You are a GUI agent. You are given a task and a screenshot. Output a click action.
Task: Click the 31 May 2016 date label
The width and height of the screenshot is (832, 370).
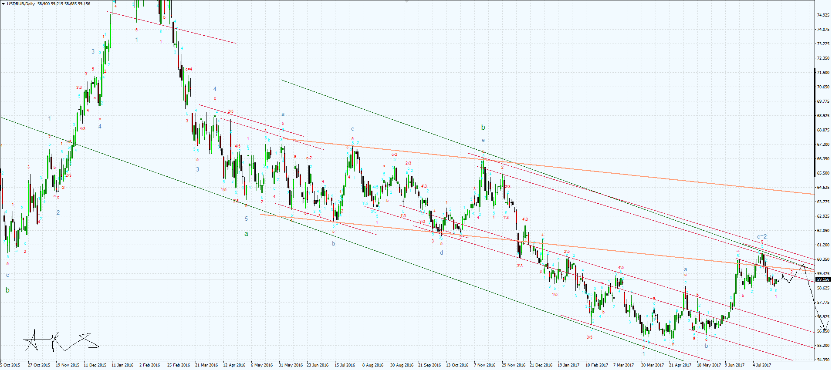[291, 365]
